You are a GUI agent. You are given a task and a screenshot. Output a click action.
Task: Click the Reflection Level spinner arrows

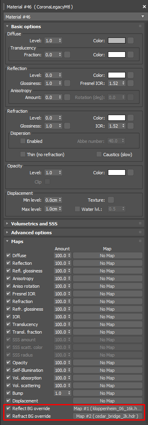(60, 75)
